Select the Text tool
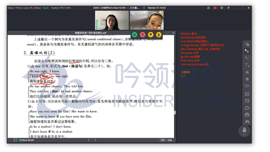The height and width of the screenshot is (152, 270). pyautogui.click(x=247, y=65)
